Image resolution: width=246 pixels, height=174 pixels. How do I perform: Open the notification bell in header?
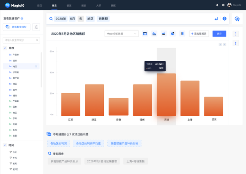click(x=217, y=5)
